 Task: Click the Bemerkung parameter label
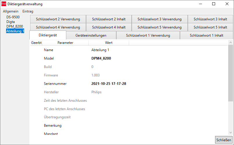53,126
